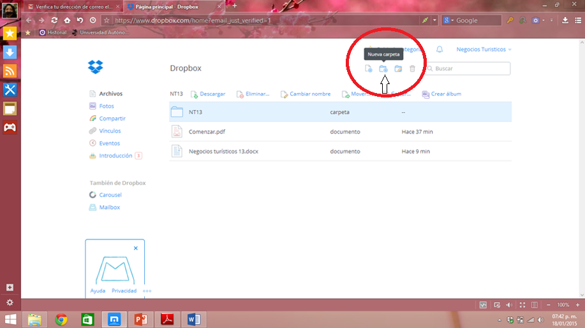585x328 pixels.
Task: Click the Negocios turísticos 13.docx file icon
Action: coord(177,151)
